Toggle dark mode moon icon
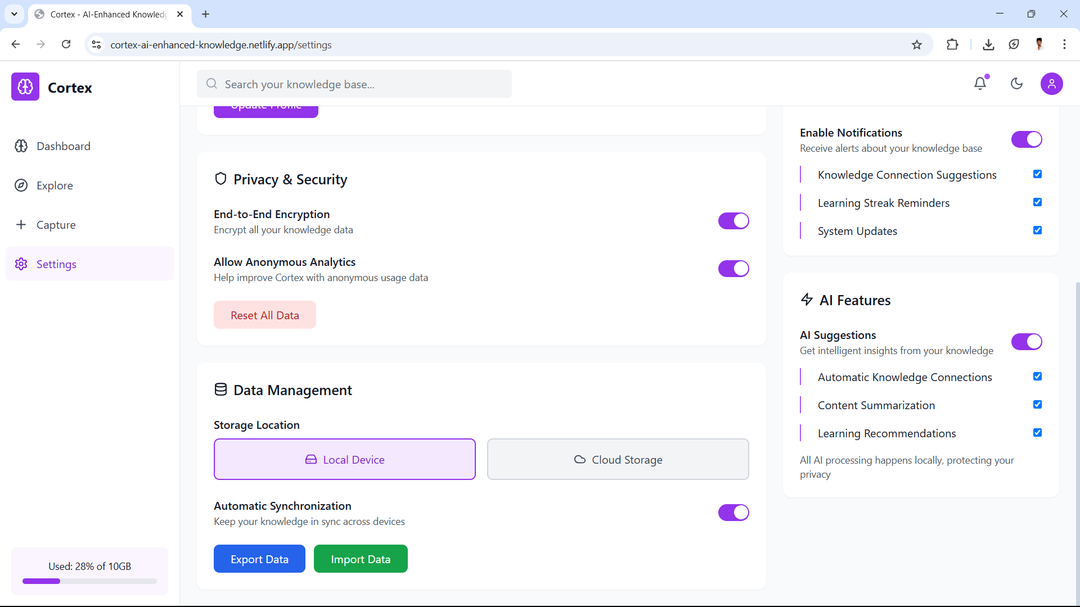This screenshot has width=1080, height=607. (1016, 84)
